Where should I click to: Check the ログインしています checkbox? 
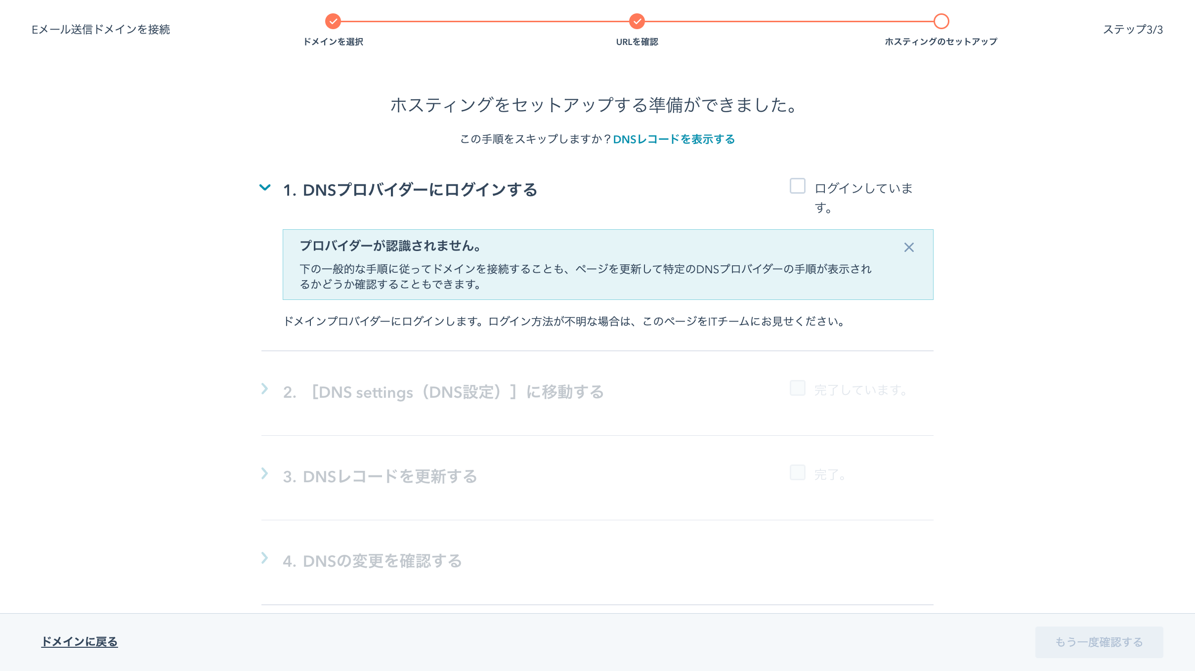[x=797, y=186]
